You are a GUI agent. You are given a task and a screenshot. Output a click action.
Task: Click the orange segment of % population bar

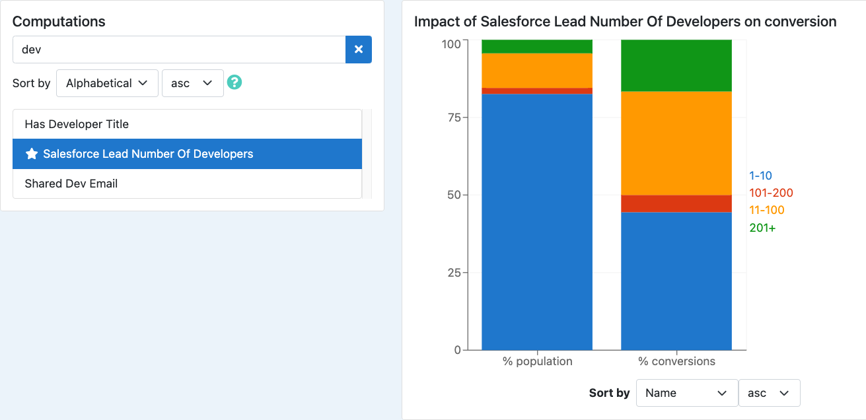[537, 71]
